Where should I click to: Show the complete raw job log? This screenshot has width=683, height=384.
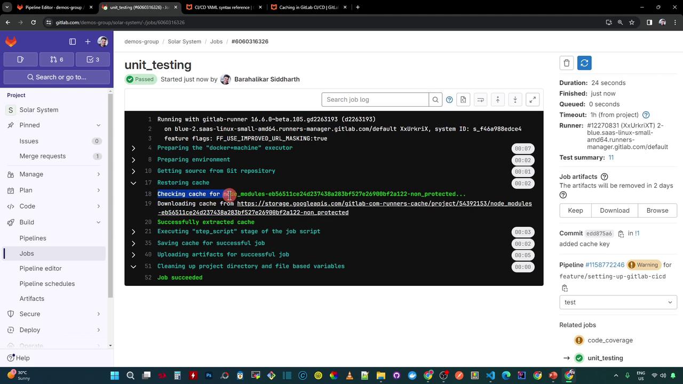pos(463,100)
